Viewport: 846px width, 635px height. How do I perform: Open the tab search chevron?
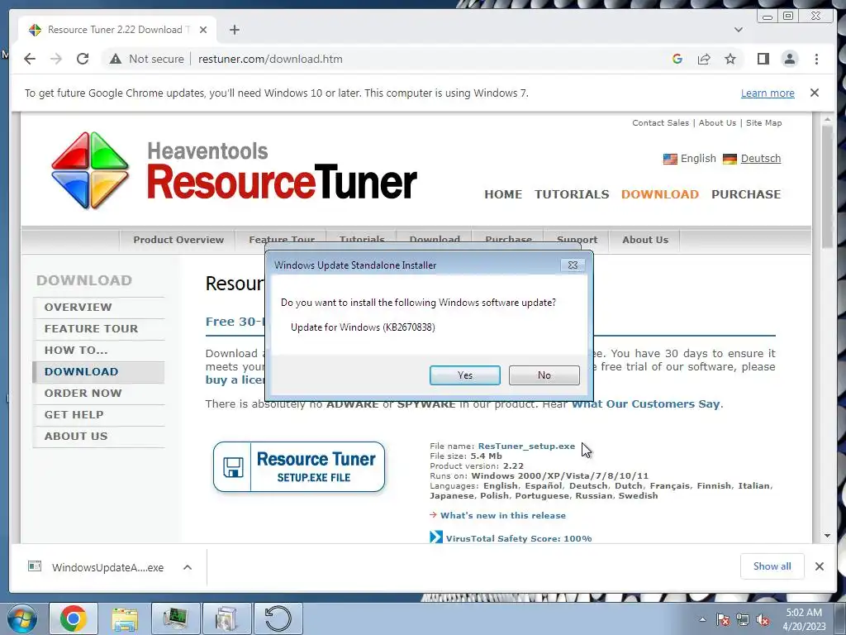click(739, 30)
